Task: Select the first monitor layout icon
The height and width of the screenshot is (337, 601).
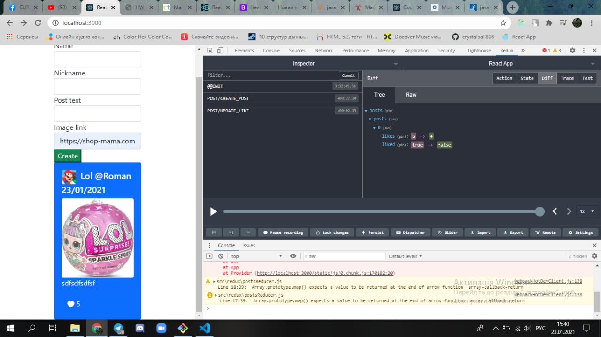Action: pyautogui.click(x=214, y=232)
